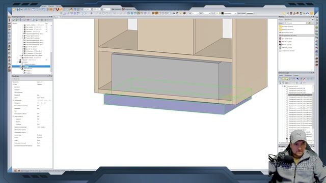Click the round target icon left of the light bulb
This screenshot has width=326, height=183.
pyautogui.click(x=177, y=13)
